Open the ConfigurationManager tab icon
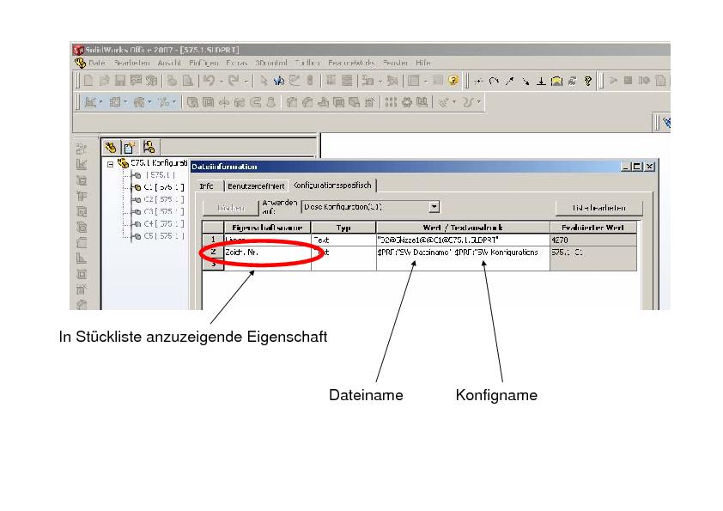 click(x=149, y=147)
